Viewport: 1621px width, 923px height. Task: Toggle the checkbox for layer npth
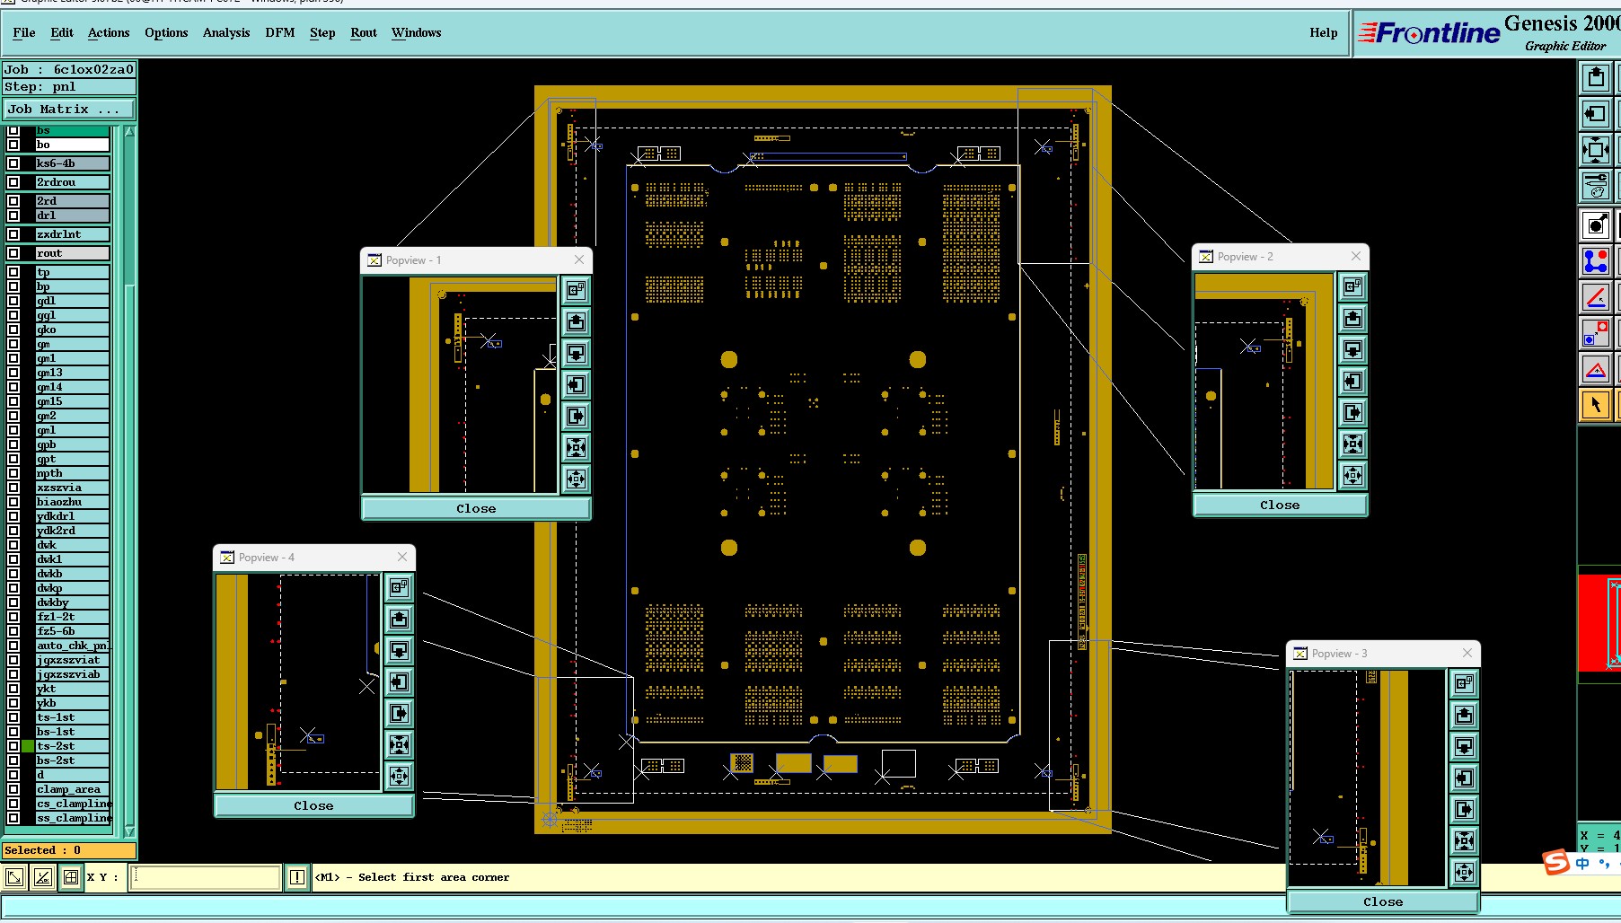(x=13, y=473)
